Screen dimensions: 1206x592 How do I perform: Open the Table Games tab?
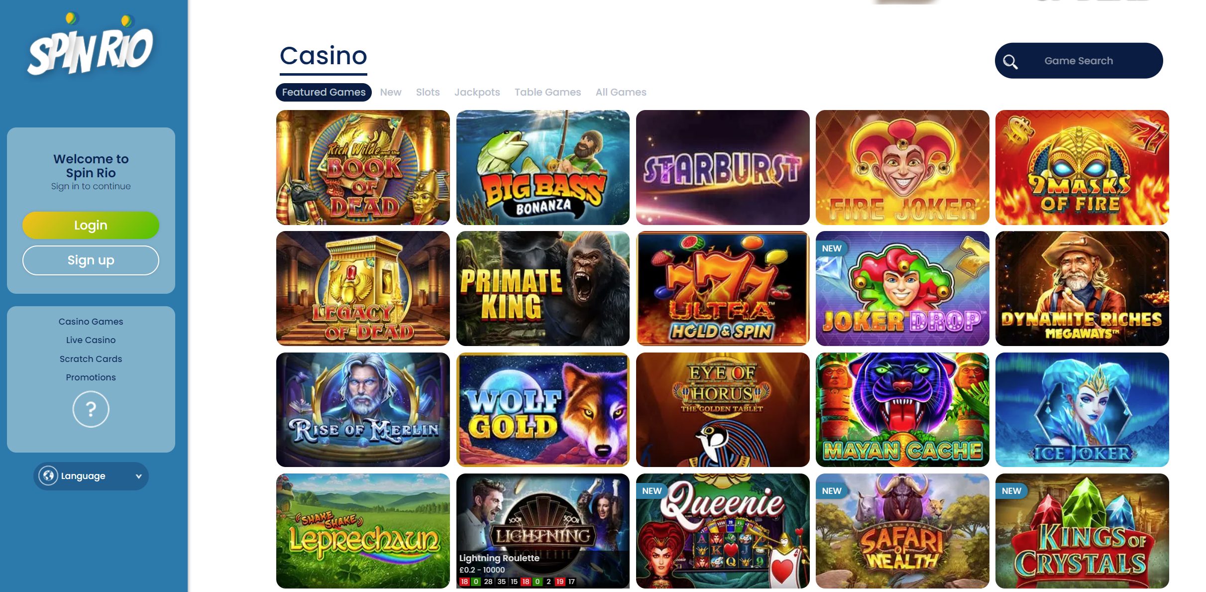coord(548,92)
